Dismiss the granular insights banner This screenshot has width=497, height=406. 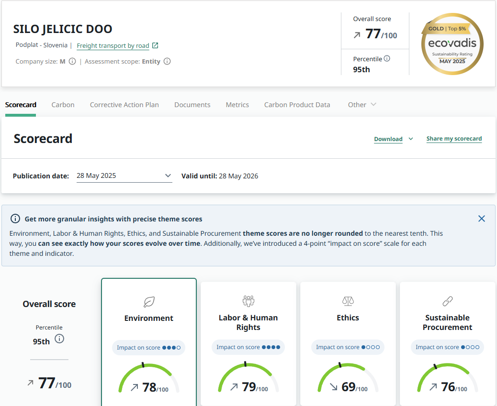[482, 219]
